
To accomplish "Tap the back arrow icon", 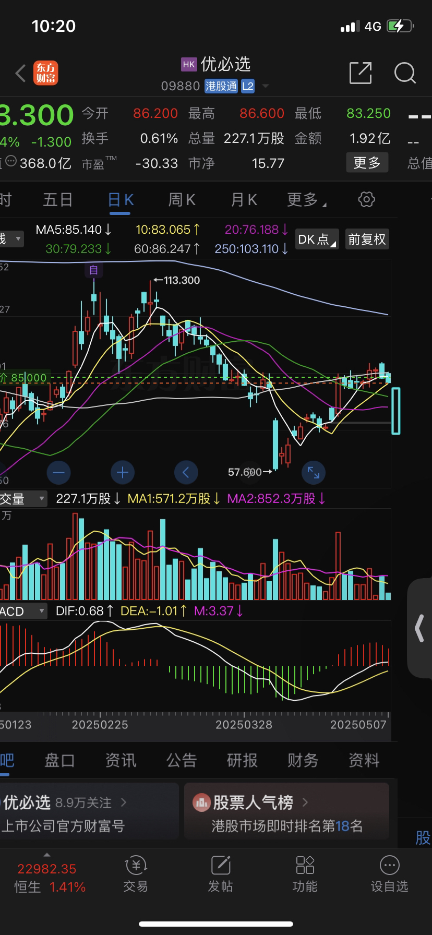I will tap(20, 74).
